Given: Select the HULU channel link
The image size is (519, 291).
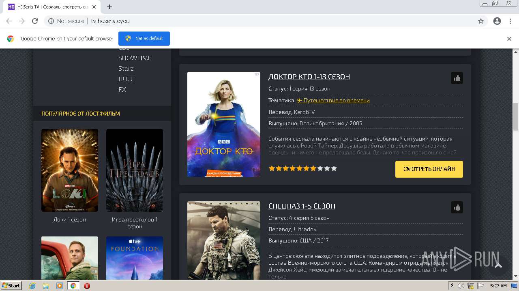Looking at the screenshot, I should (x=127, y=79).
